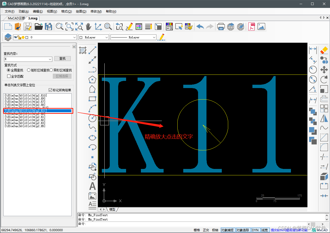Close the find text panel

point(74,47)
